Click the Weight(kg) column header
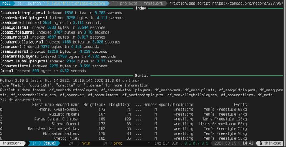 click(x=120, y=105)
